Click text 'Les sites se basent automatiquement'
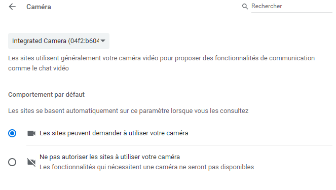Image resolution: width=336 pixels, height=190 pixels. point(128,111)
